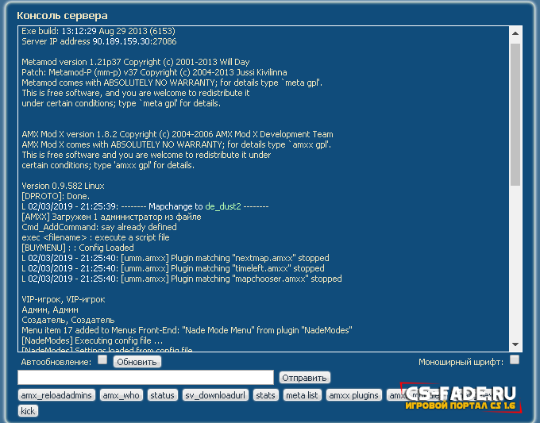Click the '[NadeModes] Executing config file' line
Screen dimensions: 540x423
tap(92, 341)
